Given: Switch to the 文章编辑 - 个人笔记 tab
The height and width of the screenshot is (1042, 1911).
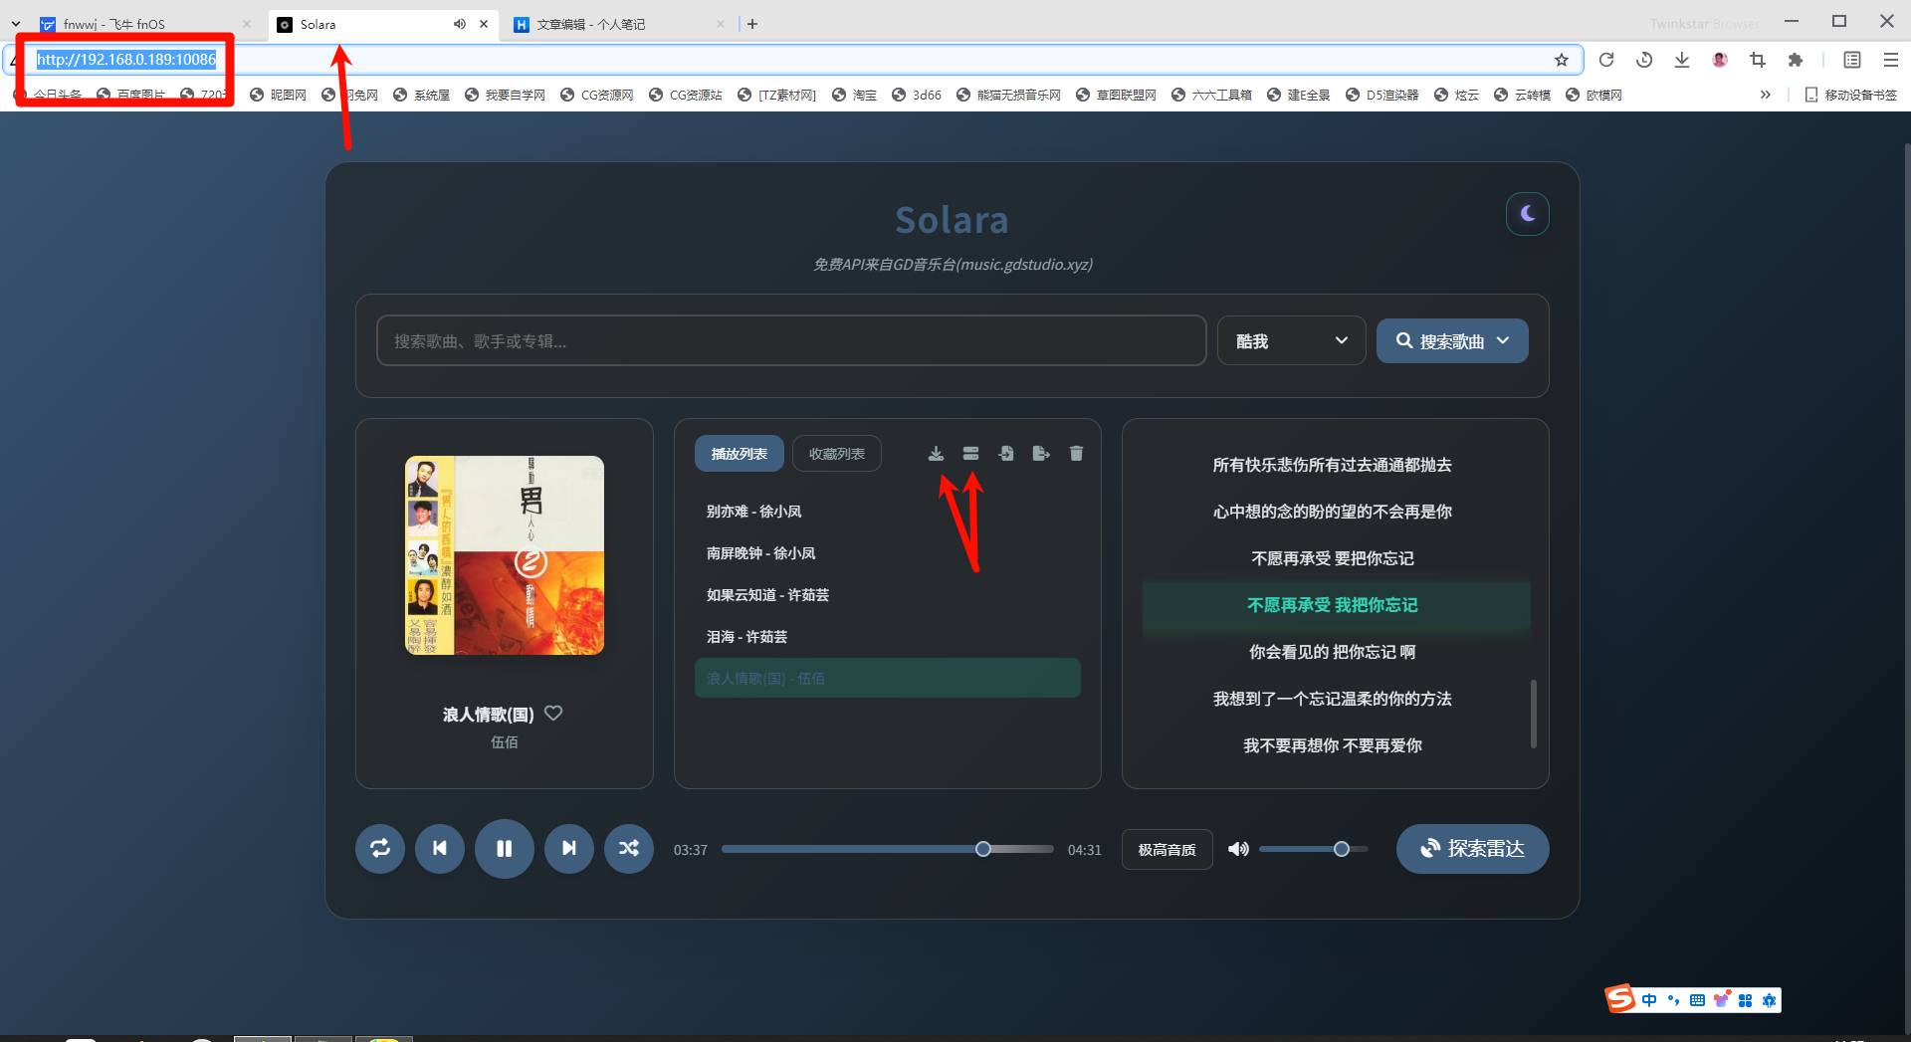Looking at the screenshot, I should [620, 24].
